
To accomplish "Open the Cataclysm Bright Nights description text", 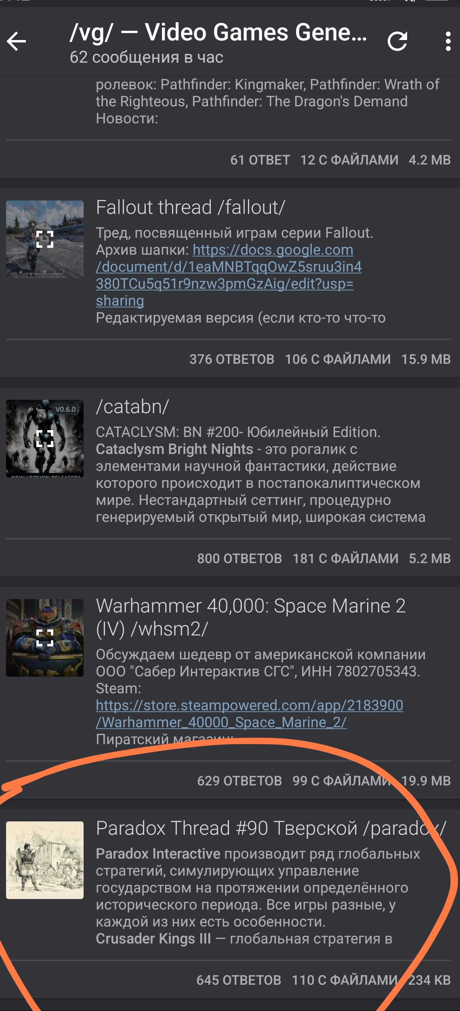I will click(260, 475).
